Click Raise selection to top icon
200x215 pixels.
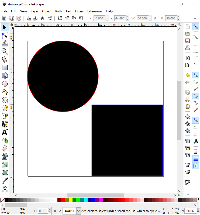point(81,18)
